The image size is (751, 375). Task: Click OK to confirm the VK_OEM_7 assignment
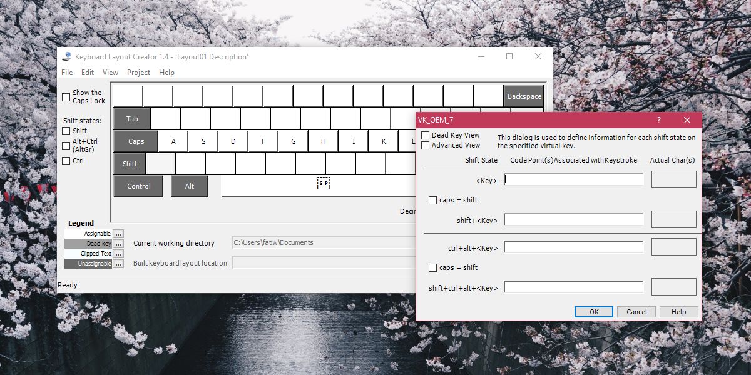(593, 311)
